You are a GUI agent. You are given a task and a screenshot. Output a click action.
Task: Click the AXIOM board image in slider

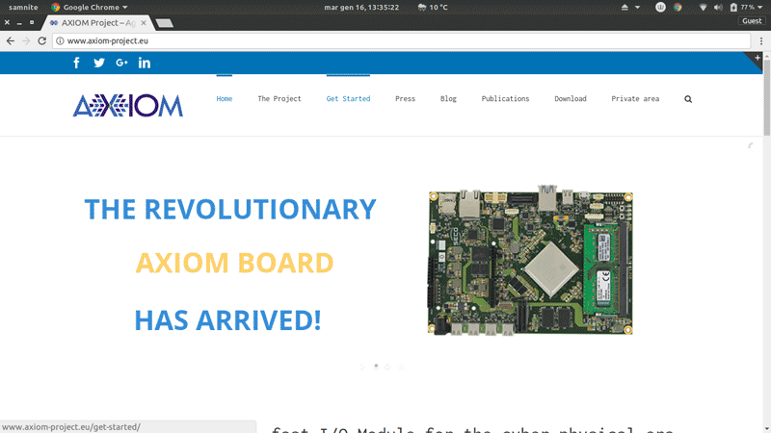coord(531,261)
